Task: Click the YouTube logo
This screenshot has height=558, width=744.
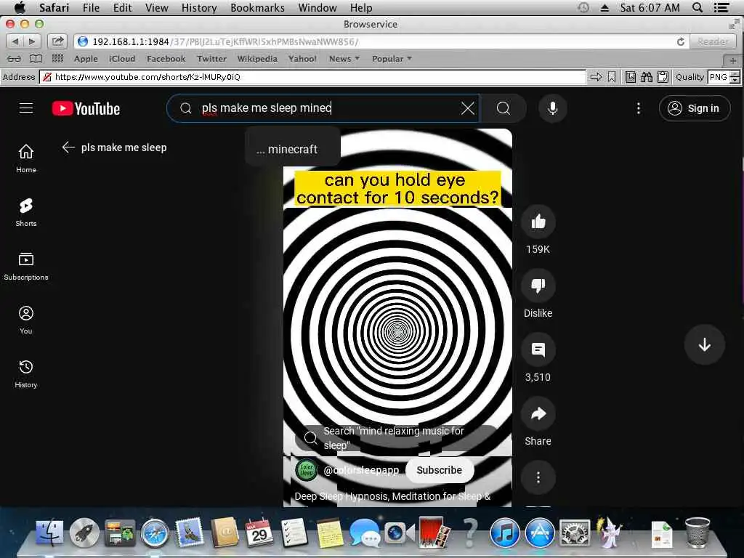Action: [86, 109]
